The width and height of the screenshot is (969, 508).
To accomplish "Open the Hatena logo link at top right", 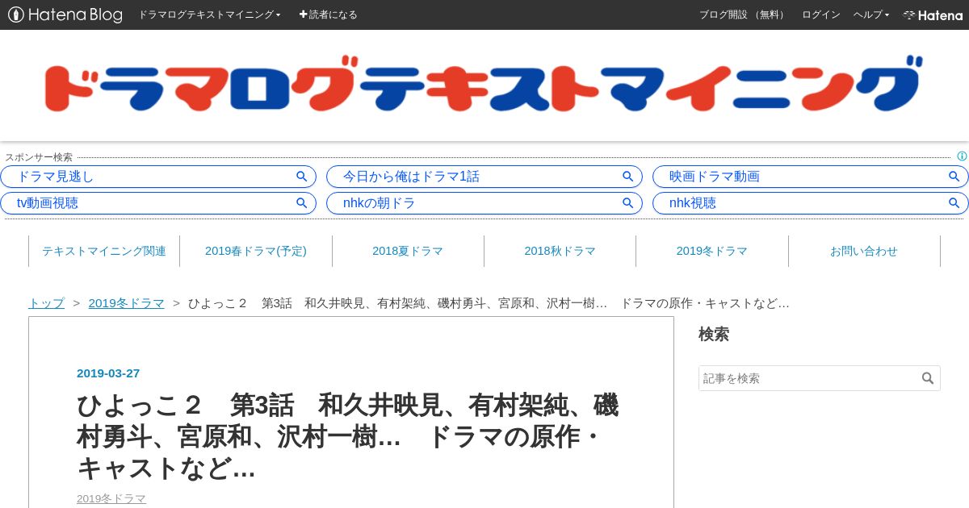I will (933, 15).
